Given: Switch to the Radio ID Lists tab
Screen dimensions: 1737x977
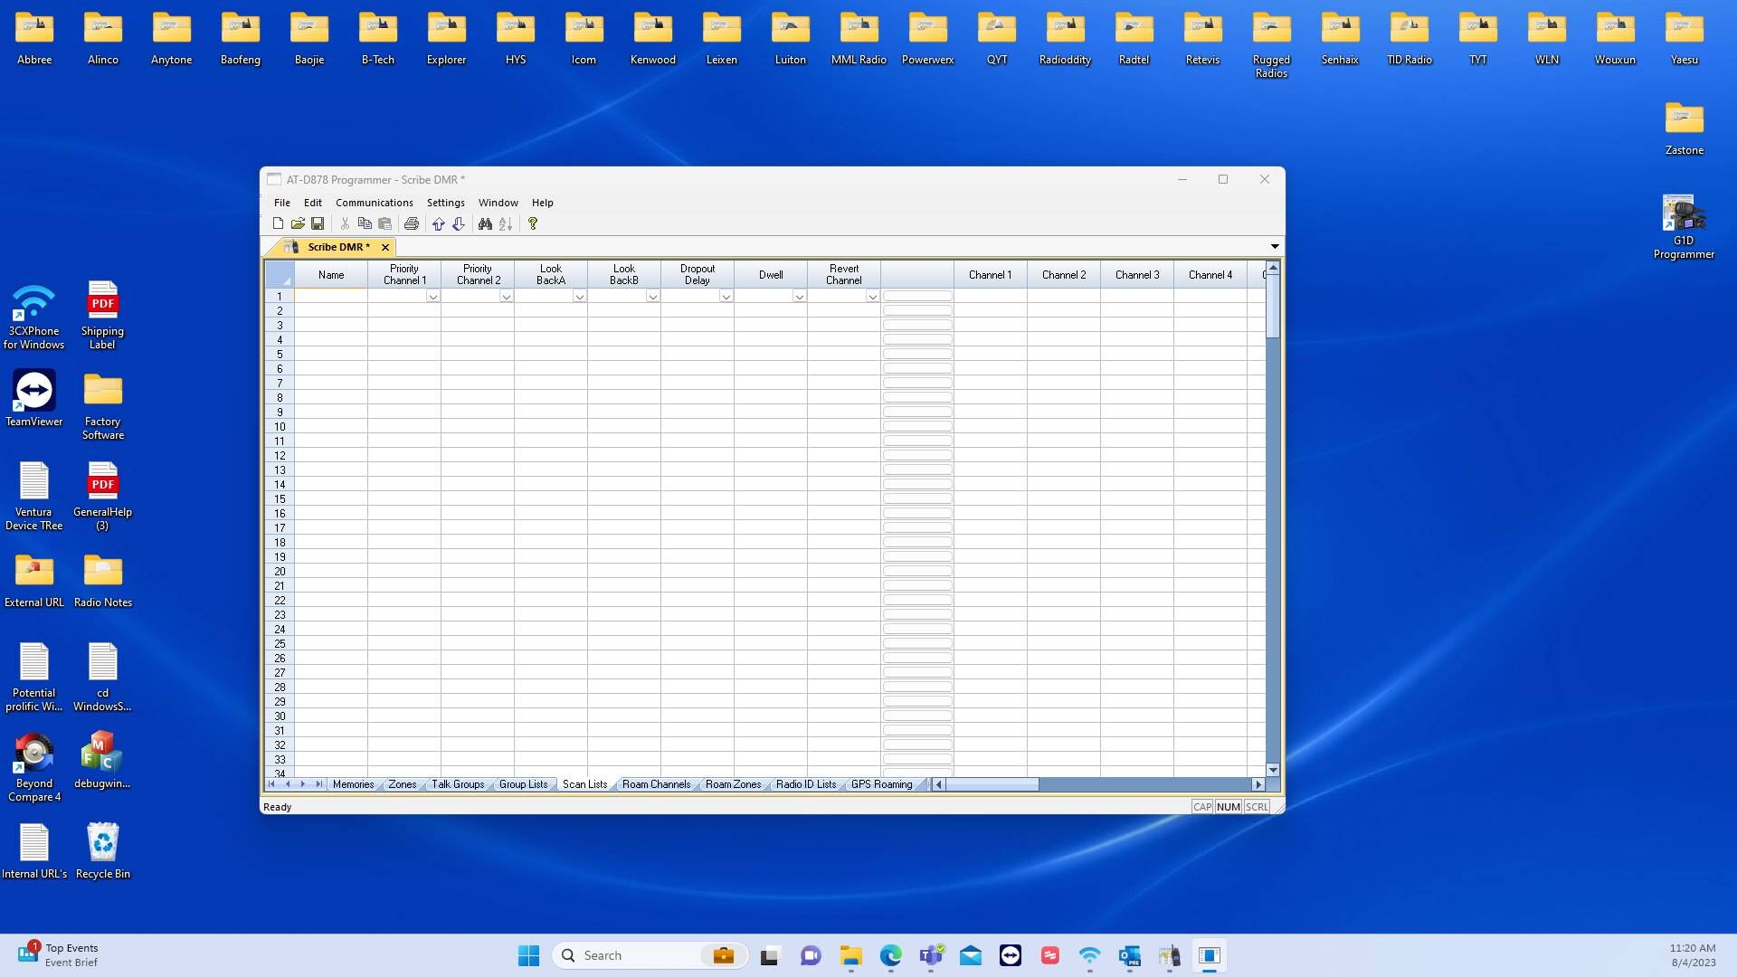Looking at the screenshot, I should pyautogui.click(x=806, y=784).
